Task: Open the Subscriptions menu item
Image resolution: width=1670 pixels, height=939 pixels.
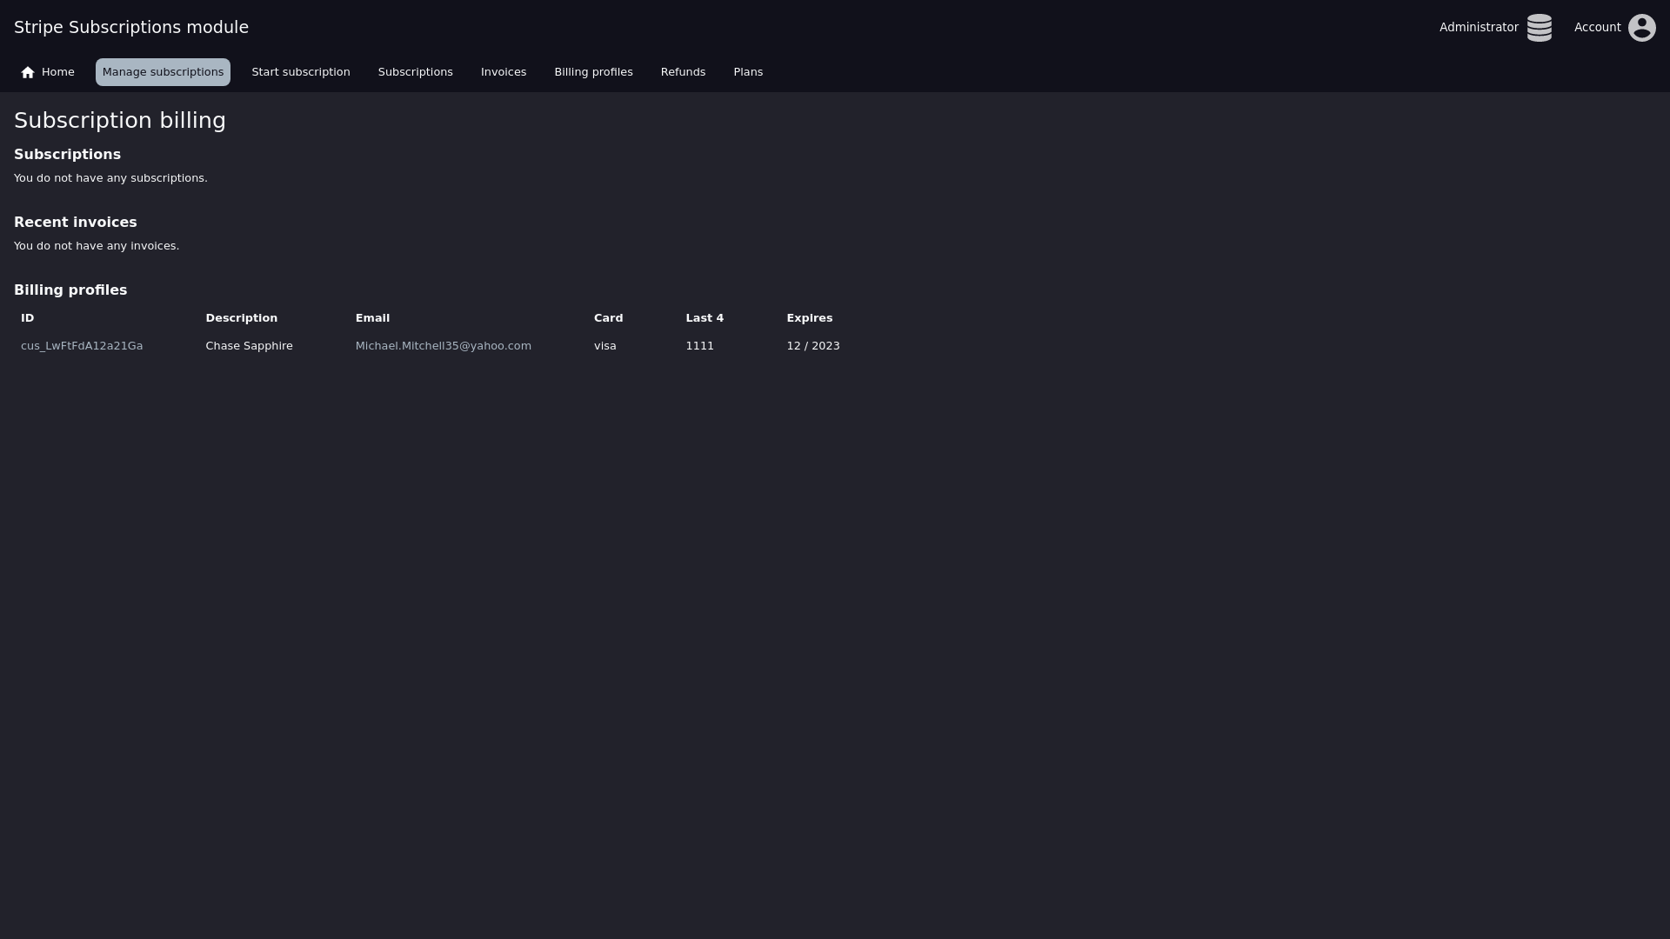Action: 415,72
